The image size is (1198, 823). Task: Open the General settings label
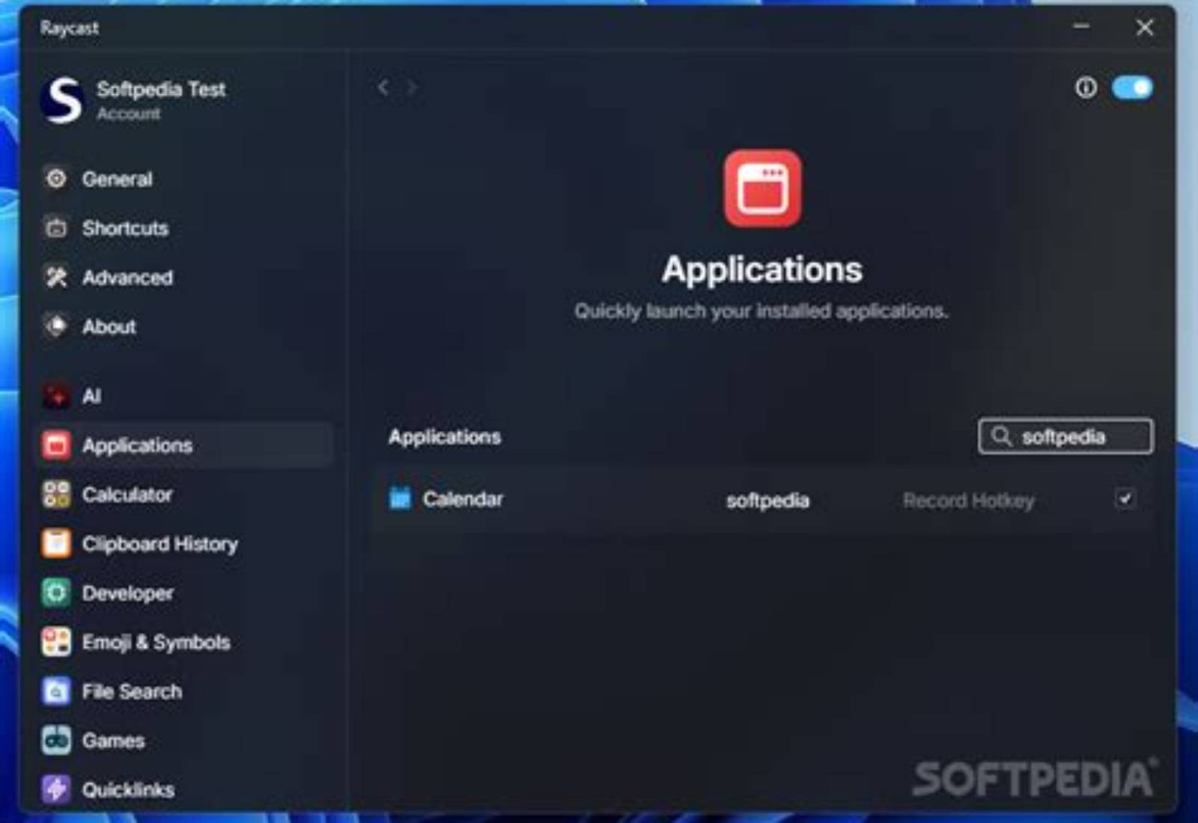click(x=118, y=180)
